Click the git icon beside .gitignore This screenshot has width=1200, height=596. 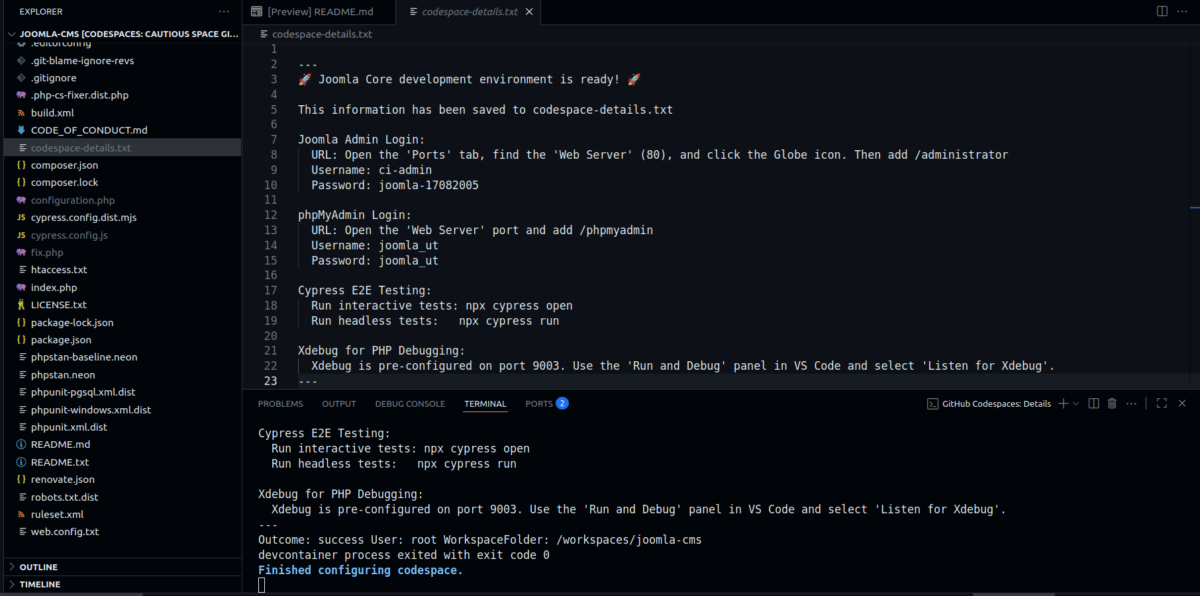[x=21, y=77]
